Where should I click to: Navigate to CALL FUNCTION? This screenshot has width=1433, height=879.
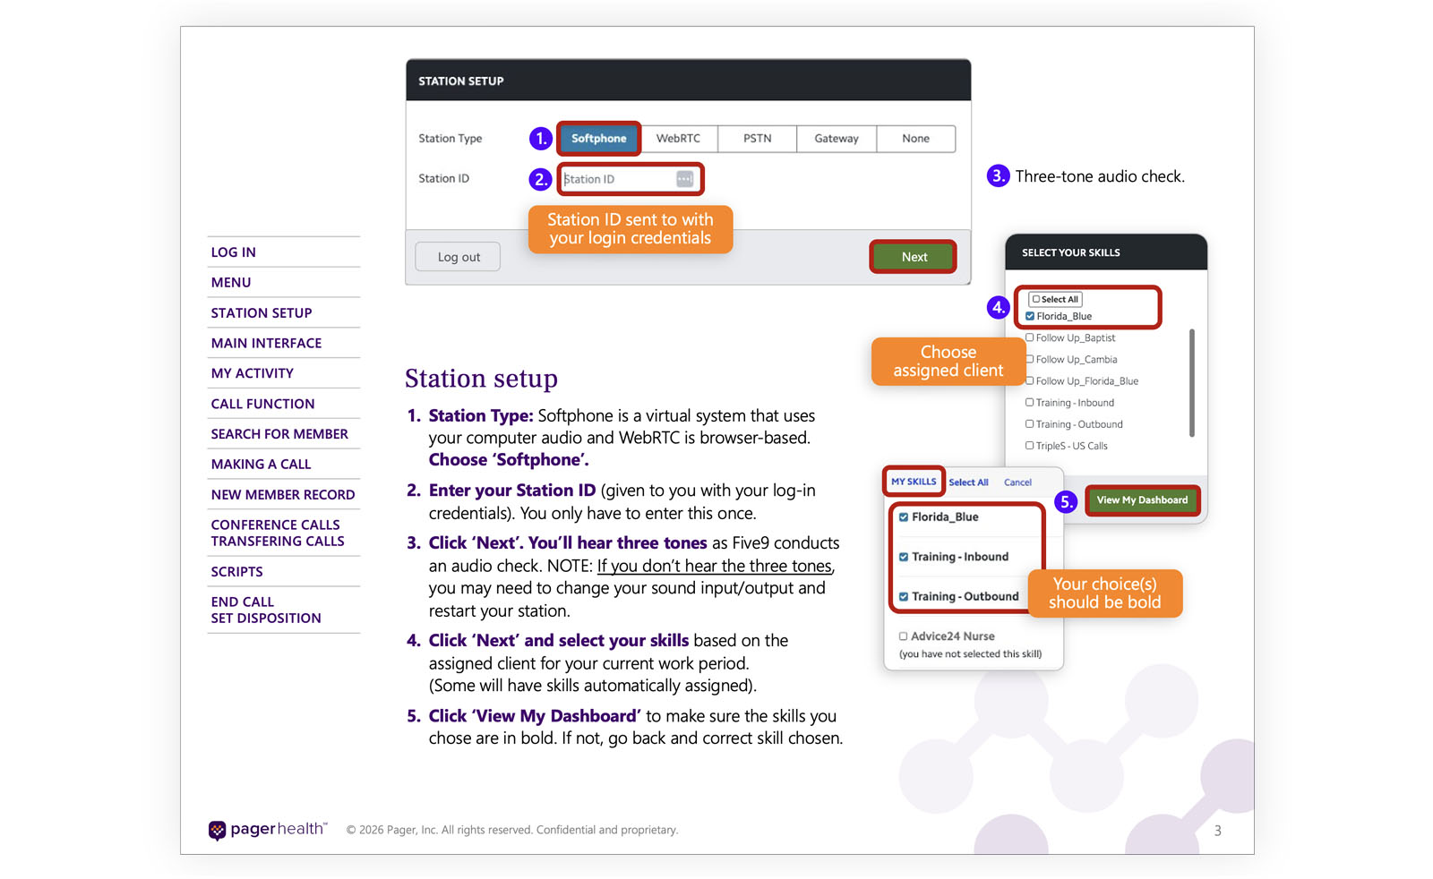262,404
